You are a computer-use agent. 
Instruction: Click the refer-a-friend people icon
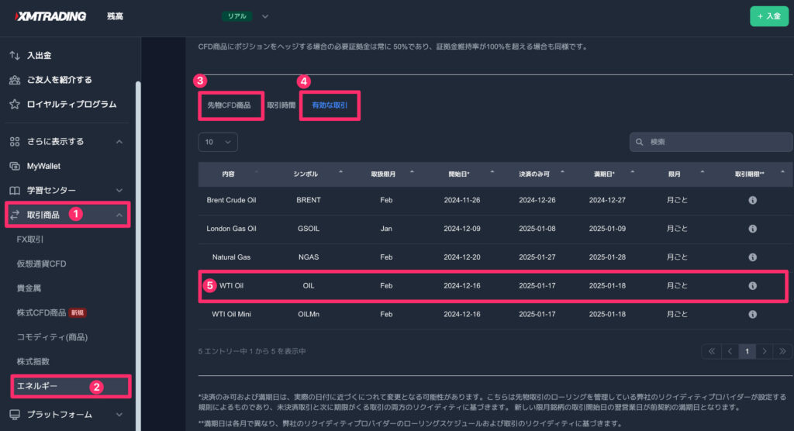pyautogui.click(x=15, y=80)
